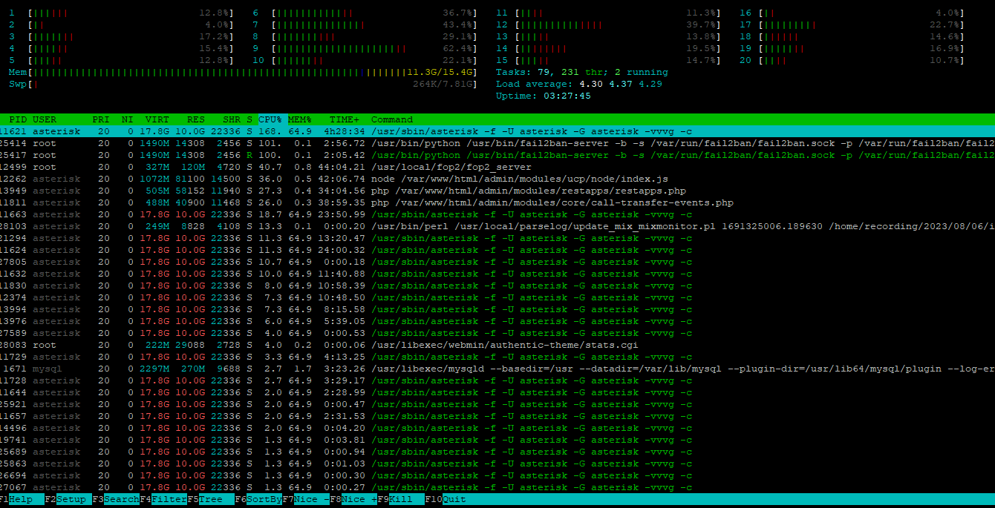Start a process search with F3Search
This screenshot has width=995, height=508.
coord(113,499)
